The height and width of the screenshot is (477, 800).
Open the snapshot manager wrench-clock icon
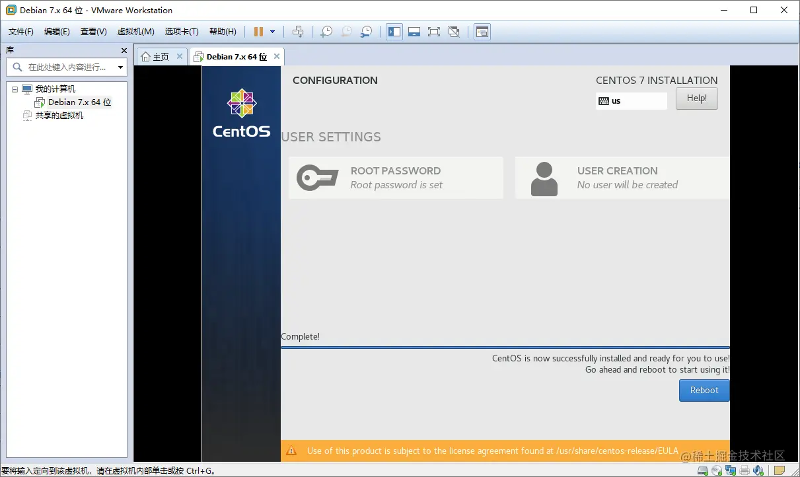366,32
